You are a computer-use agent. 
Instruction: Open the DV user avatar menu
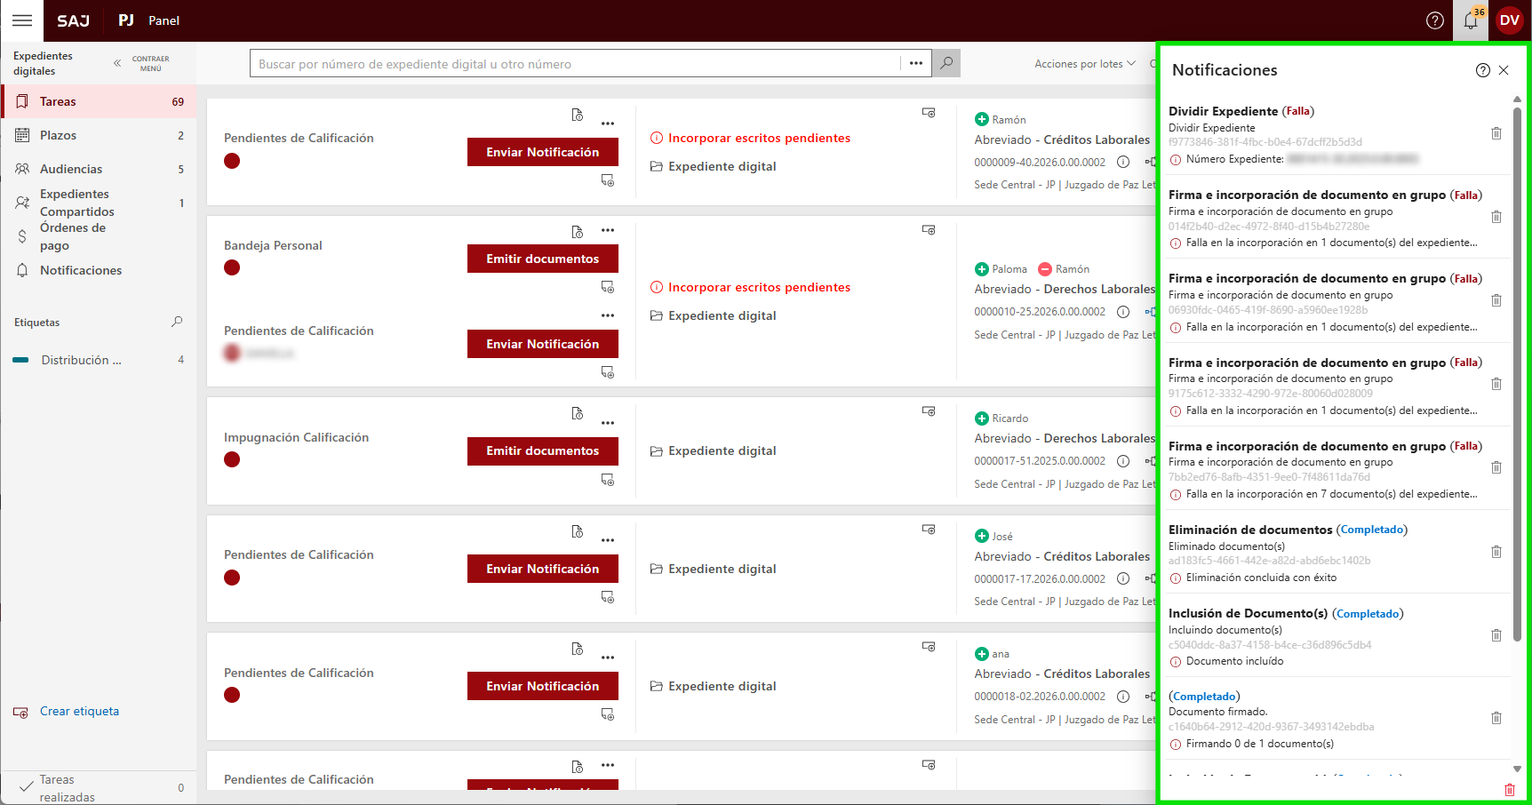pyautogui.click(x=1509, y=20)
